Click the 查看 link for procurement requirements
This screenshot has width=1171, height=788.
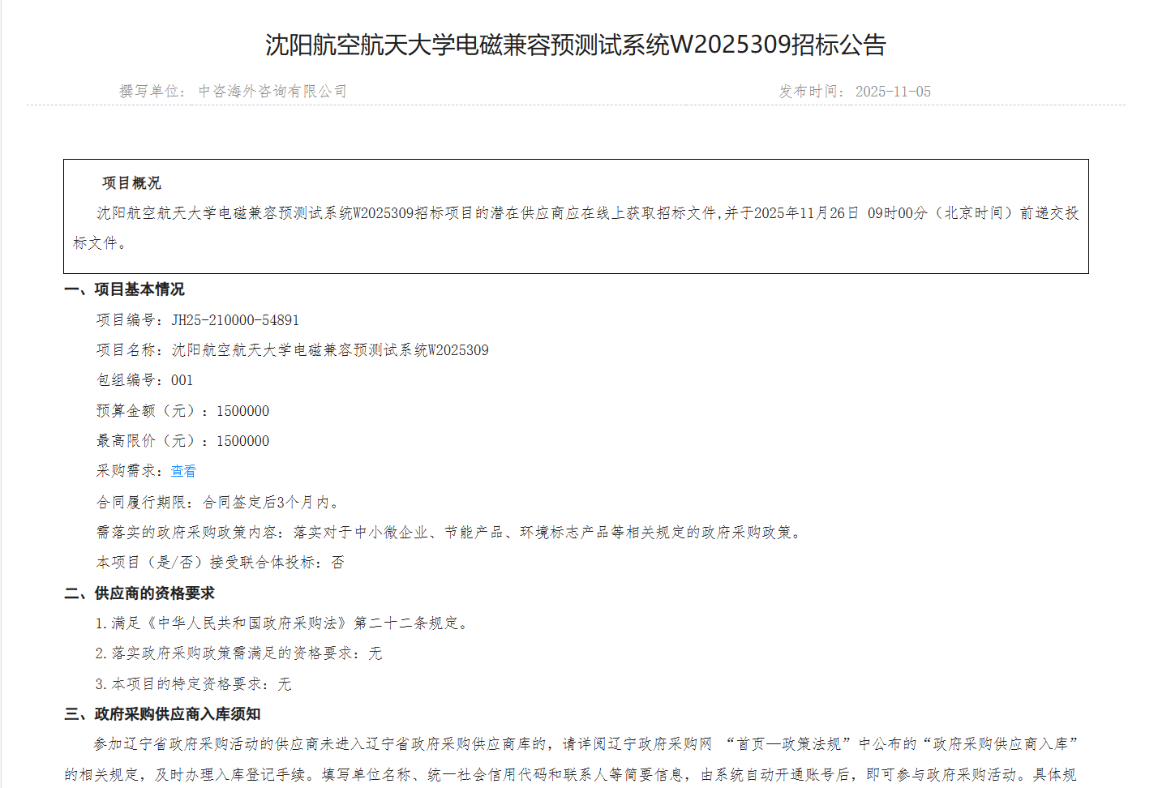pos(183,471)
